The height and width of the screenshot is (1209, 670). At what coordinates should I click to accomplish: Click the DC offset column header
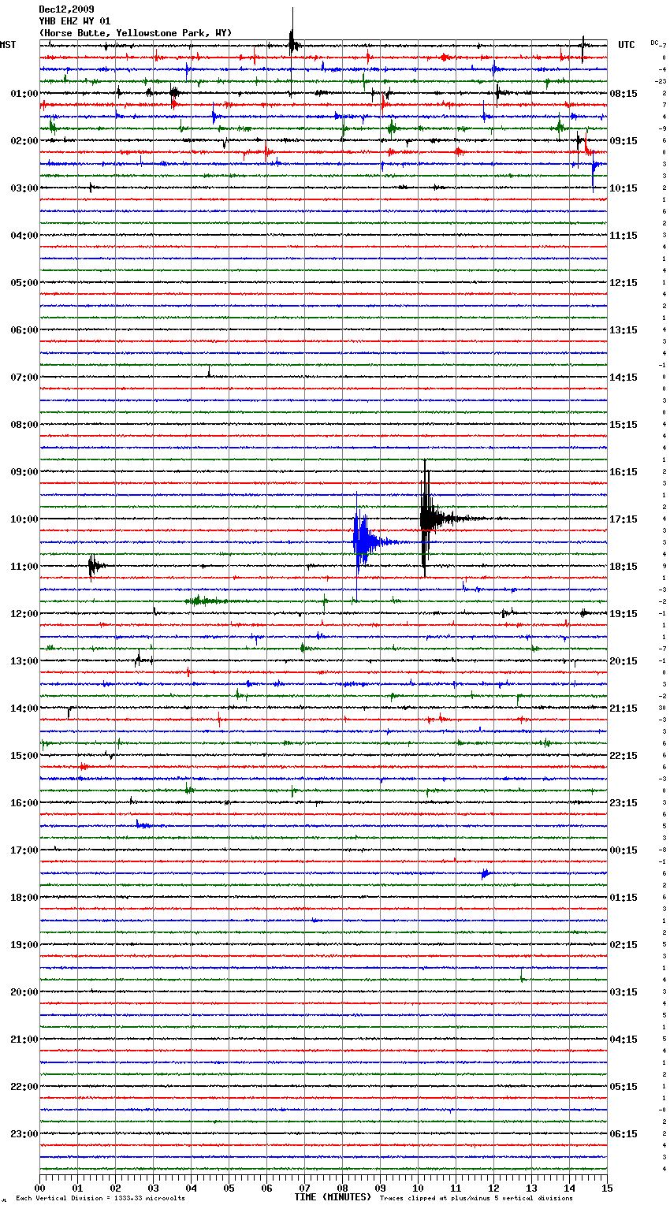(654, 42)
